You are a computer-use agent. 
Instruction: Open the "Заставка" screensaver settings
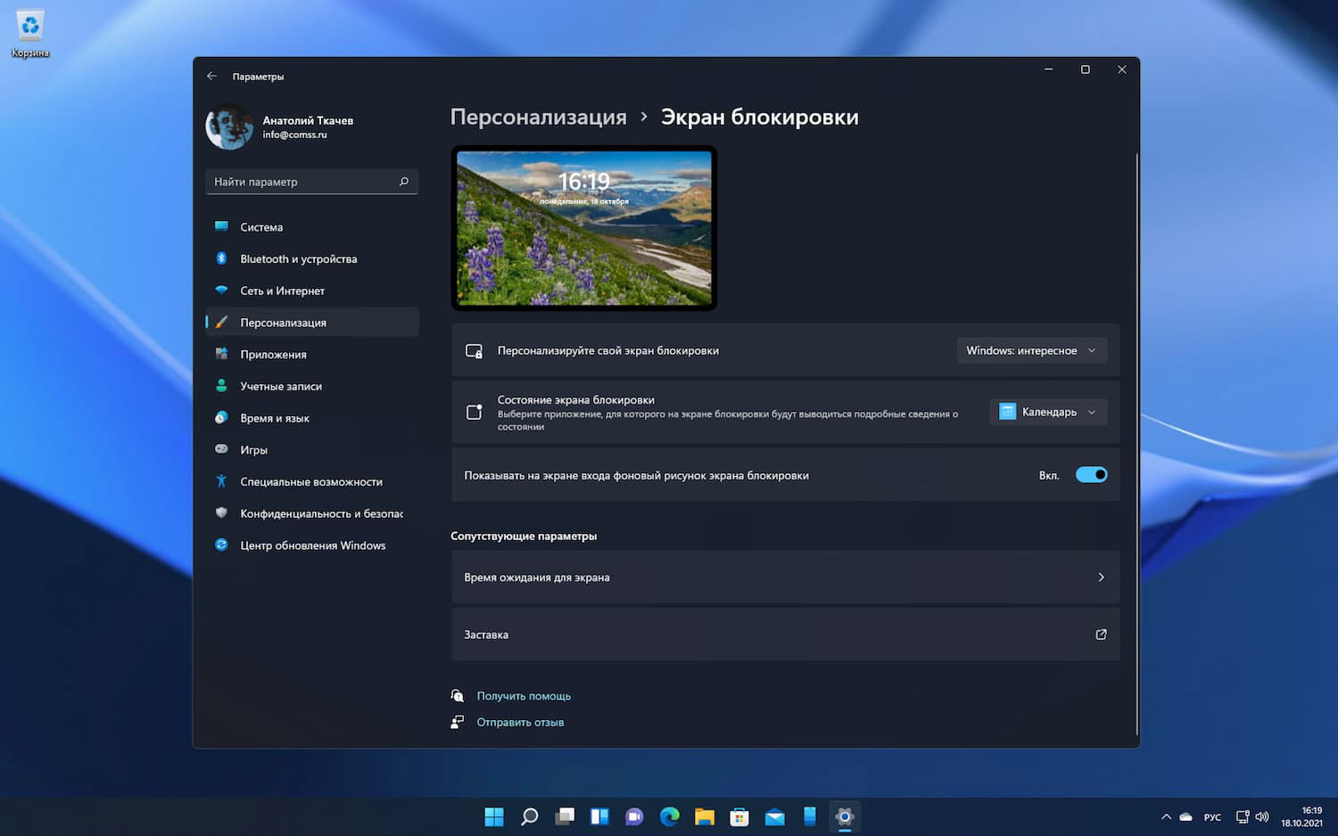[x=785, y=635]
